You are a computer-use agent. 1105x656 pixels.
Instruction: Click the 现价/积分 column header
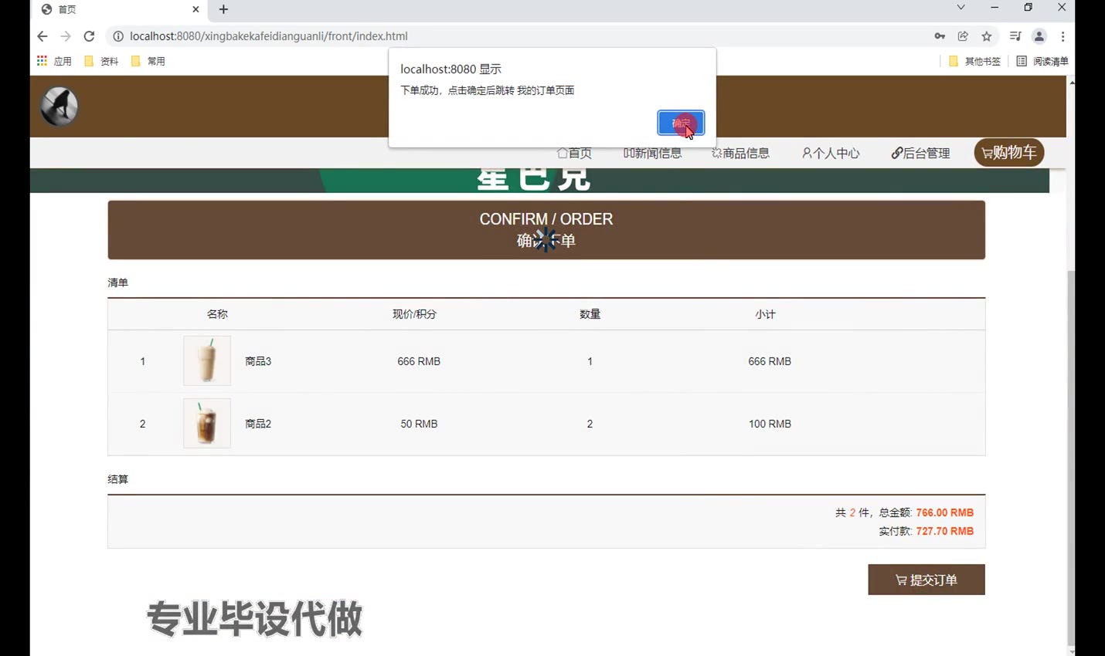[x=414, y=314]
